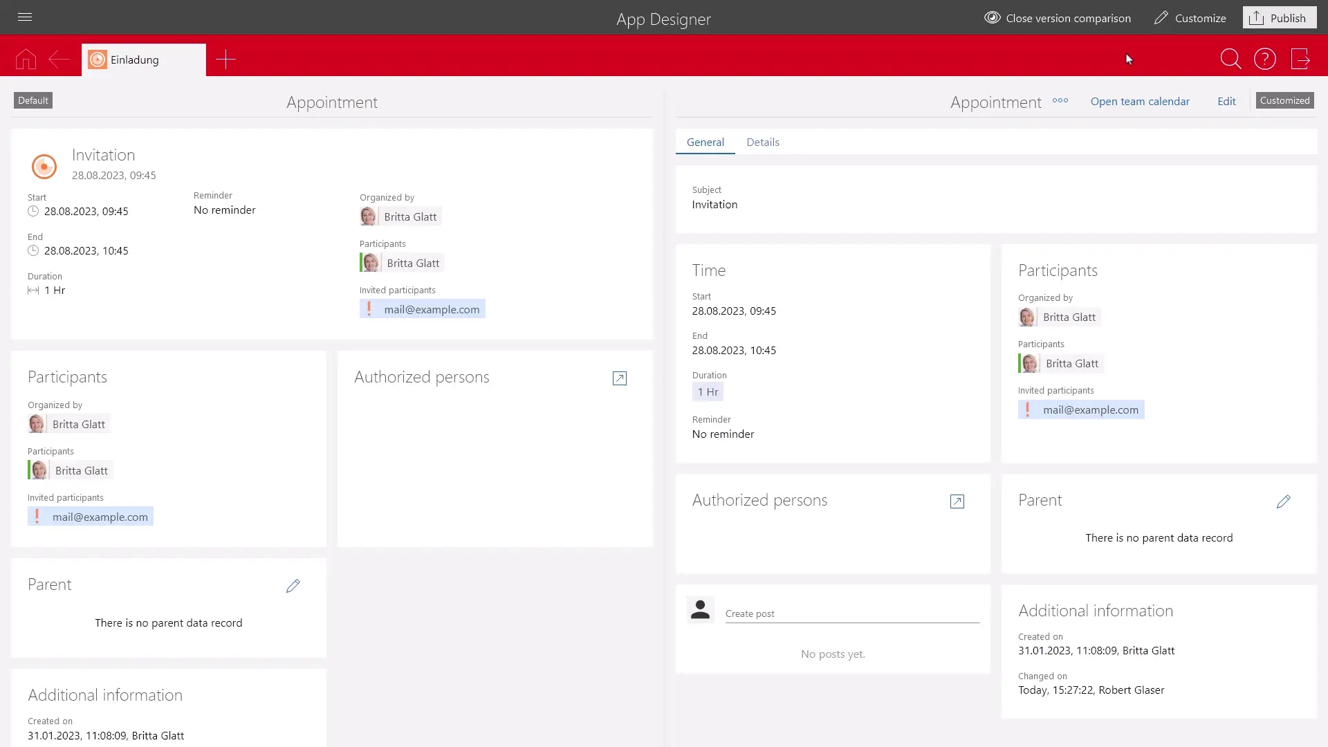Open team calendar link
1328x747 pixels.
(1140, 102)
